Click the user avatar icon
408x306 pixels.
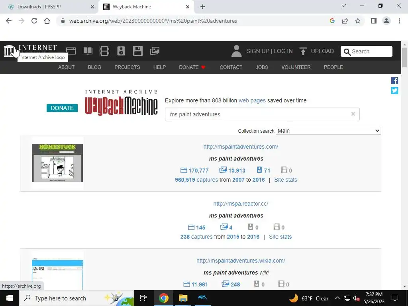point(236,51)
